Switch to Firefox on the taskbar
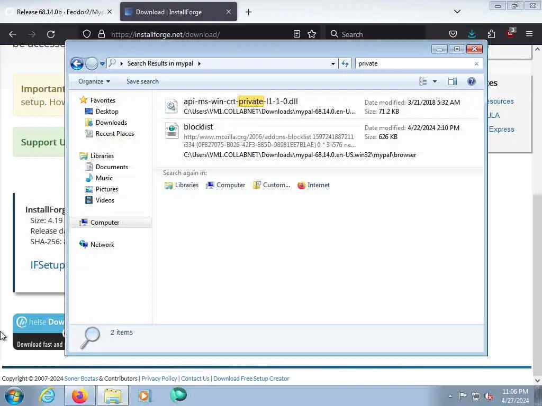 [80, 395]
